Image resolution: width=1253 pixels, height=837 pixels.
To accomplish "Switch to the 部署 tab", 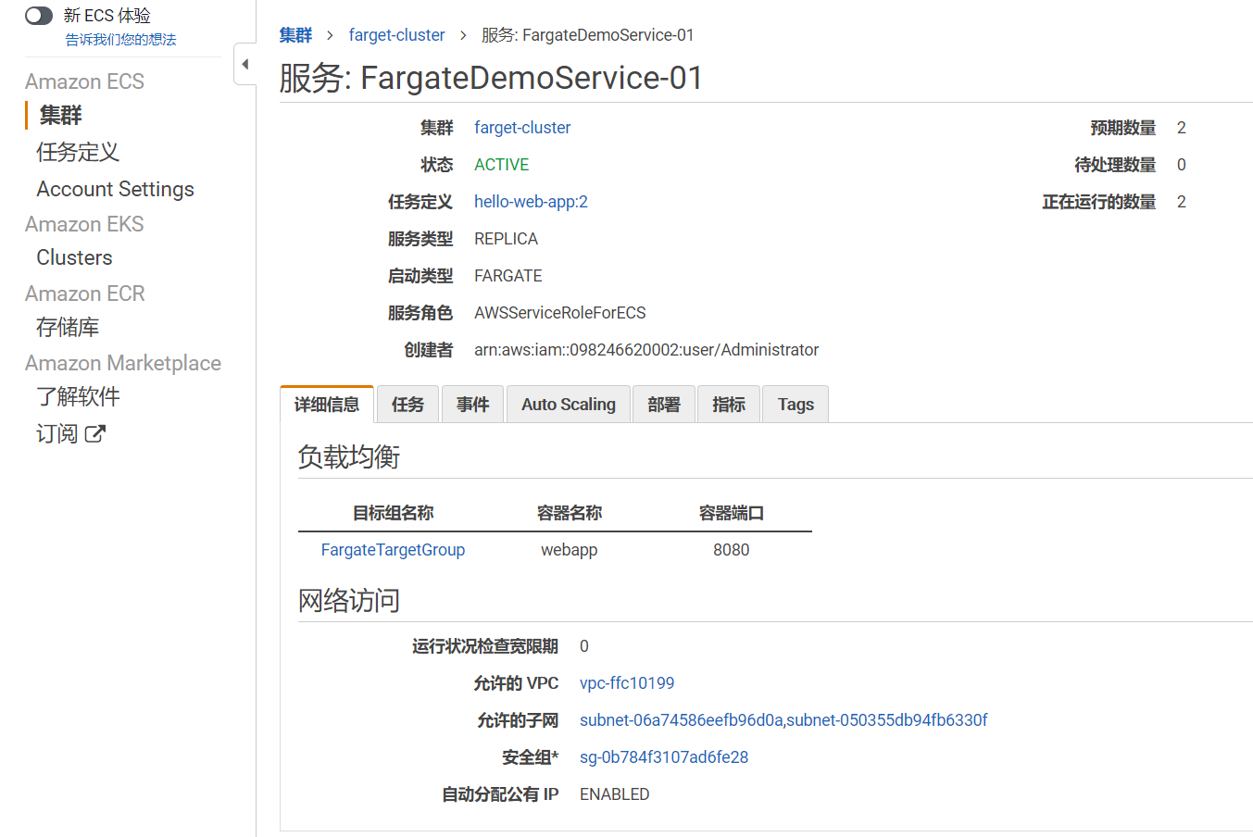I will click(x=664, y=405).
